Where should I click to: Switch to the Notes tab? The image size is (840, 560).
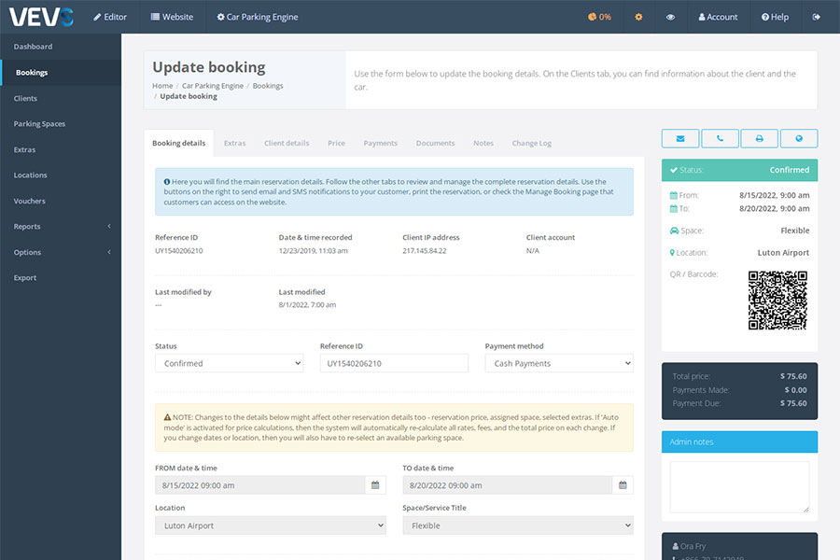click(483, 143)
